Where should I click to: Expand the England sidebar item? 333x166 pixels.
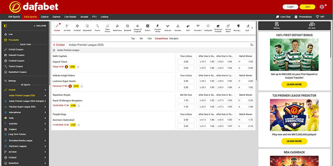click(45, 129)
